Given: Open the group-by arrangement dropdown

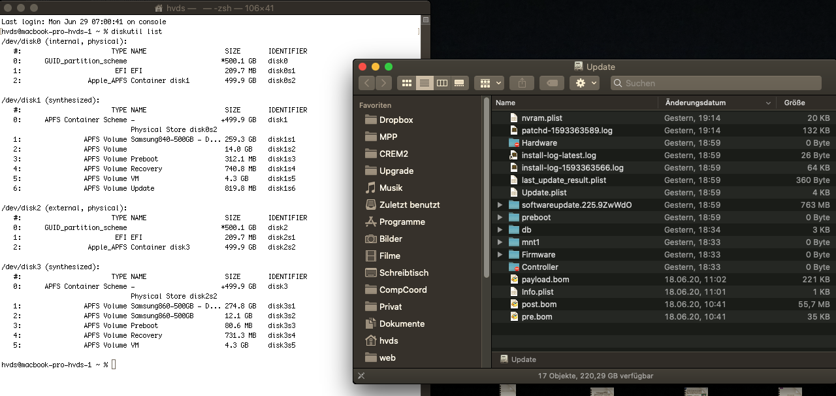Looking at the screenshot, I should point(490,83).
